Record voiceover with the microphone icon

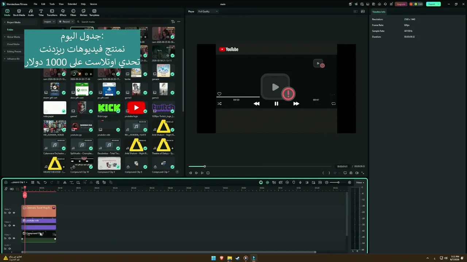[x=300, y=182]
